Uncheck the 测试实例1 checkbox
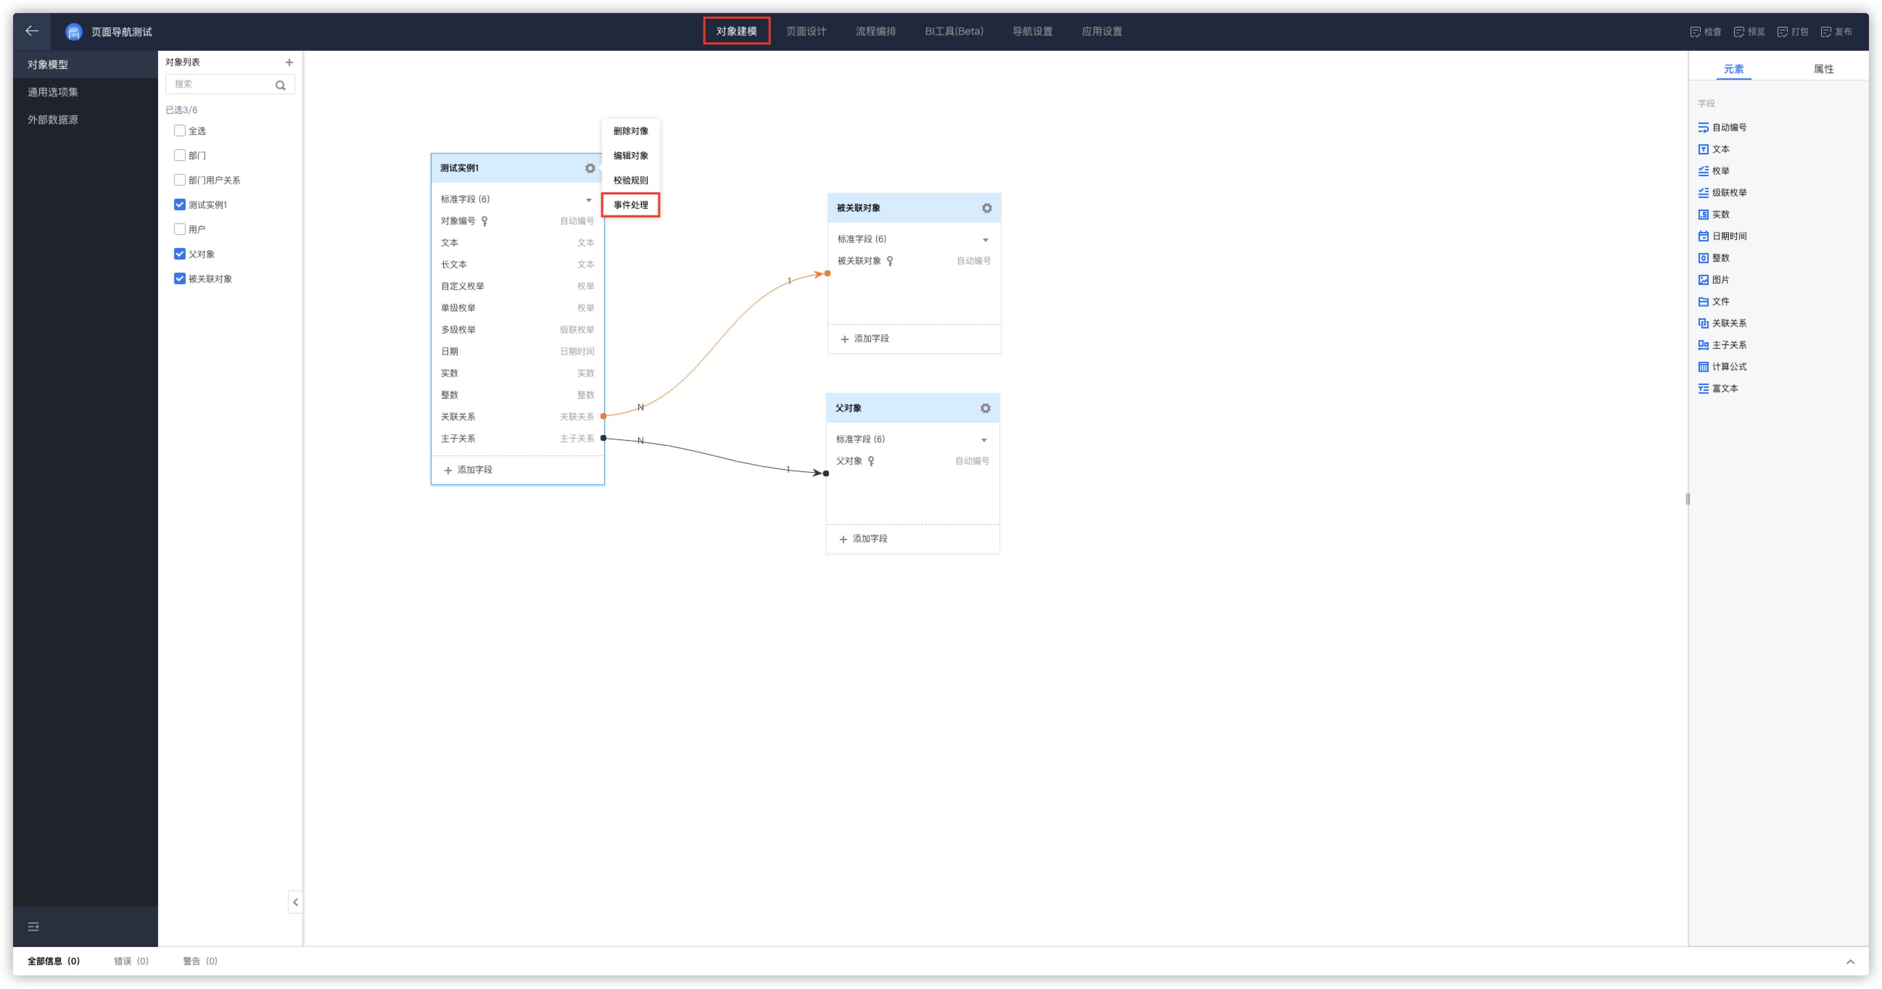Viewport: 1882px width, 989px height. (x=180, y=204)
